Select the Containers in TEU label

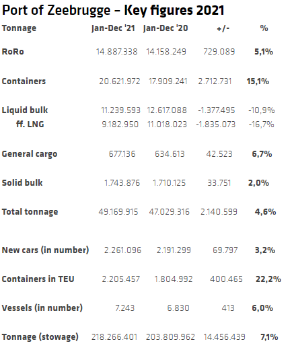click(38, 279)
